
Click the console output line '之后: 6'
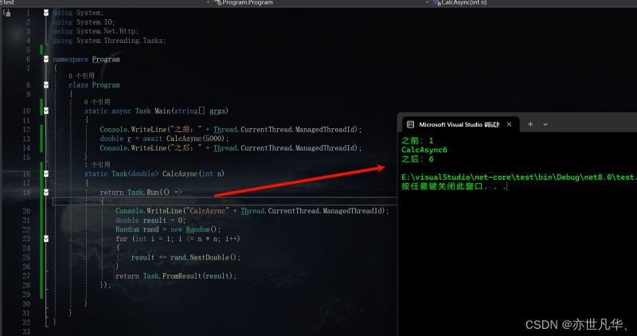click(417, 159)
